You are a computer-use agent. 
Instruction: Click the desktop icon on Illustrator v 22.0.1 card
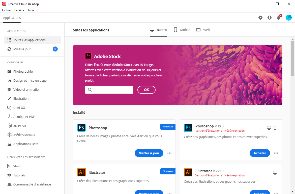pyautogui.click(x=275, y=173)
